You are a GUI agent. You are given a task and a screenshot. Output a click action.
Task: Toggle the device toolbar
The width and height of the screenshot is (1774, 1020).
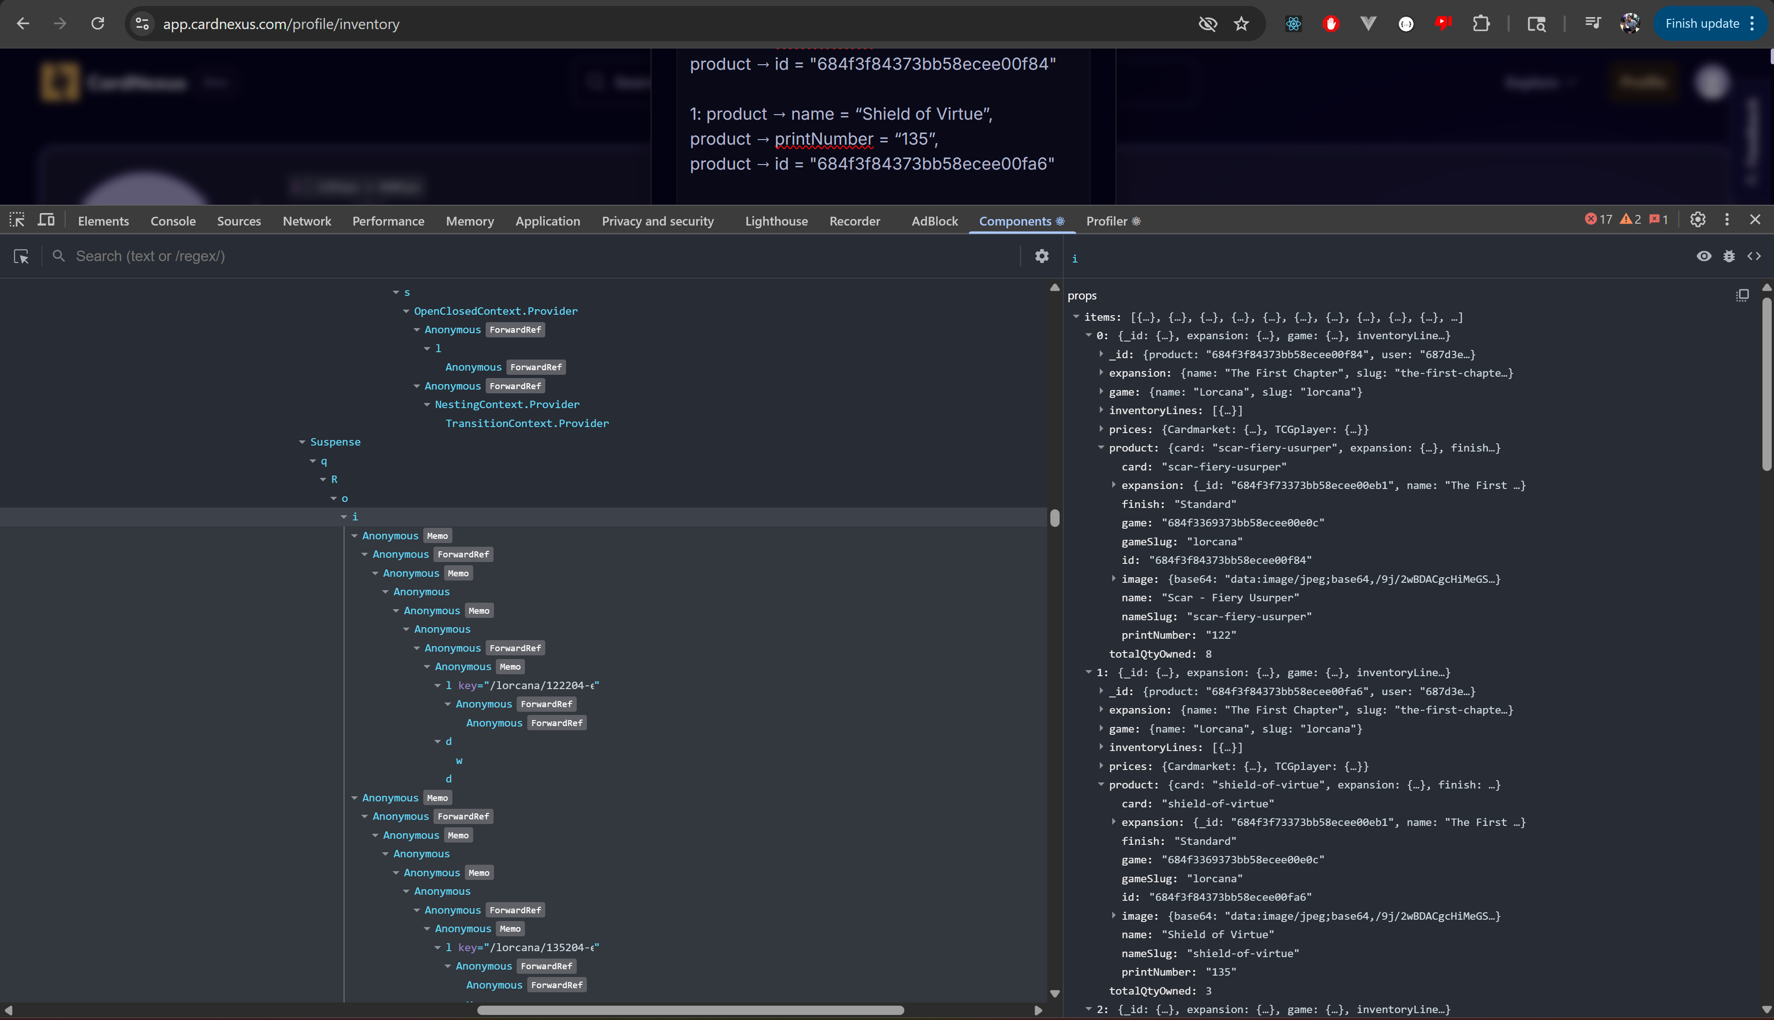tap(46, 220)
